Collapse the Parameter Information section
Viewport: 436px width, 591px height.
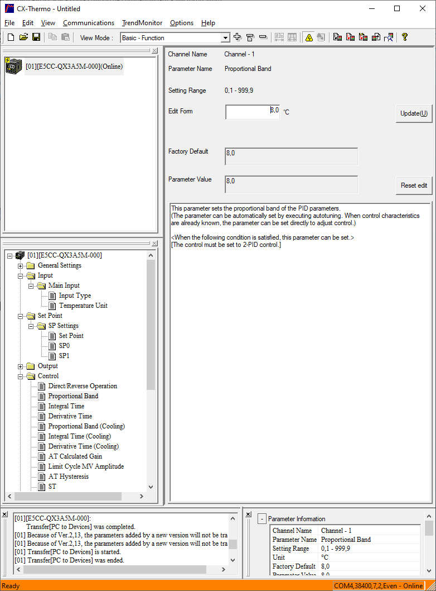[x=262, y=519]
